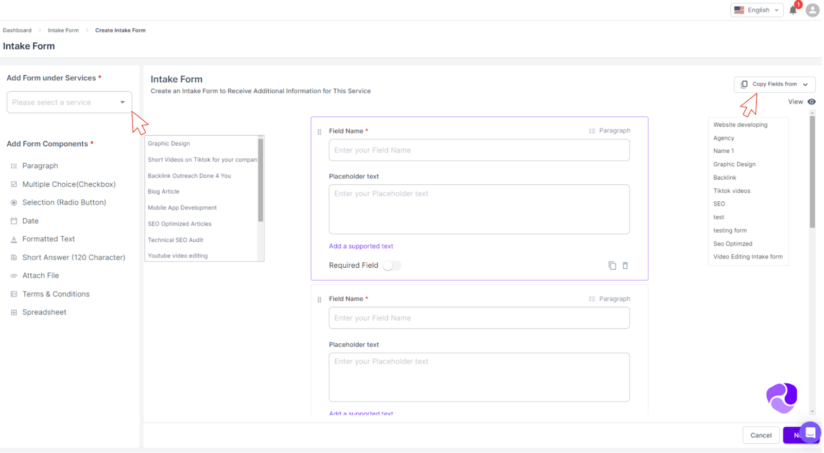Choose Backlink Outreach Done 4 You option
This screenshot has height=453, width=824.
[189, 176]
